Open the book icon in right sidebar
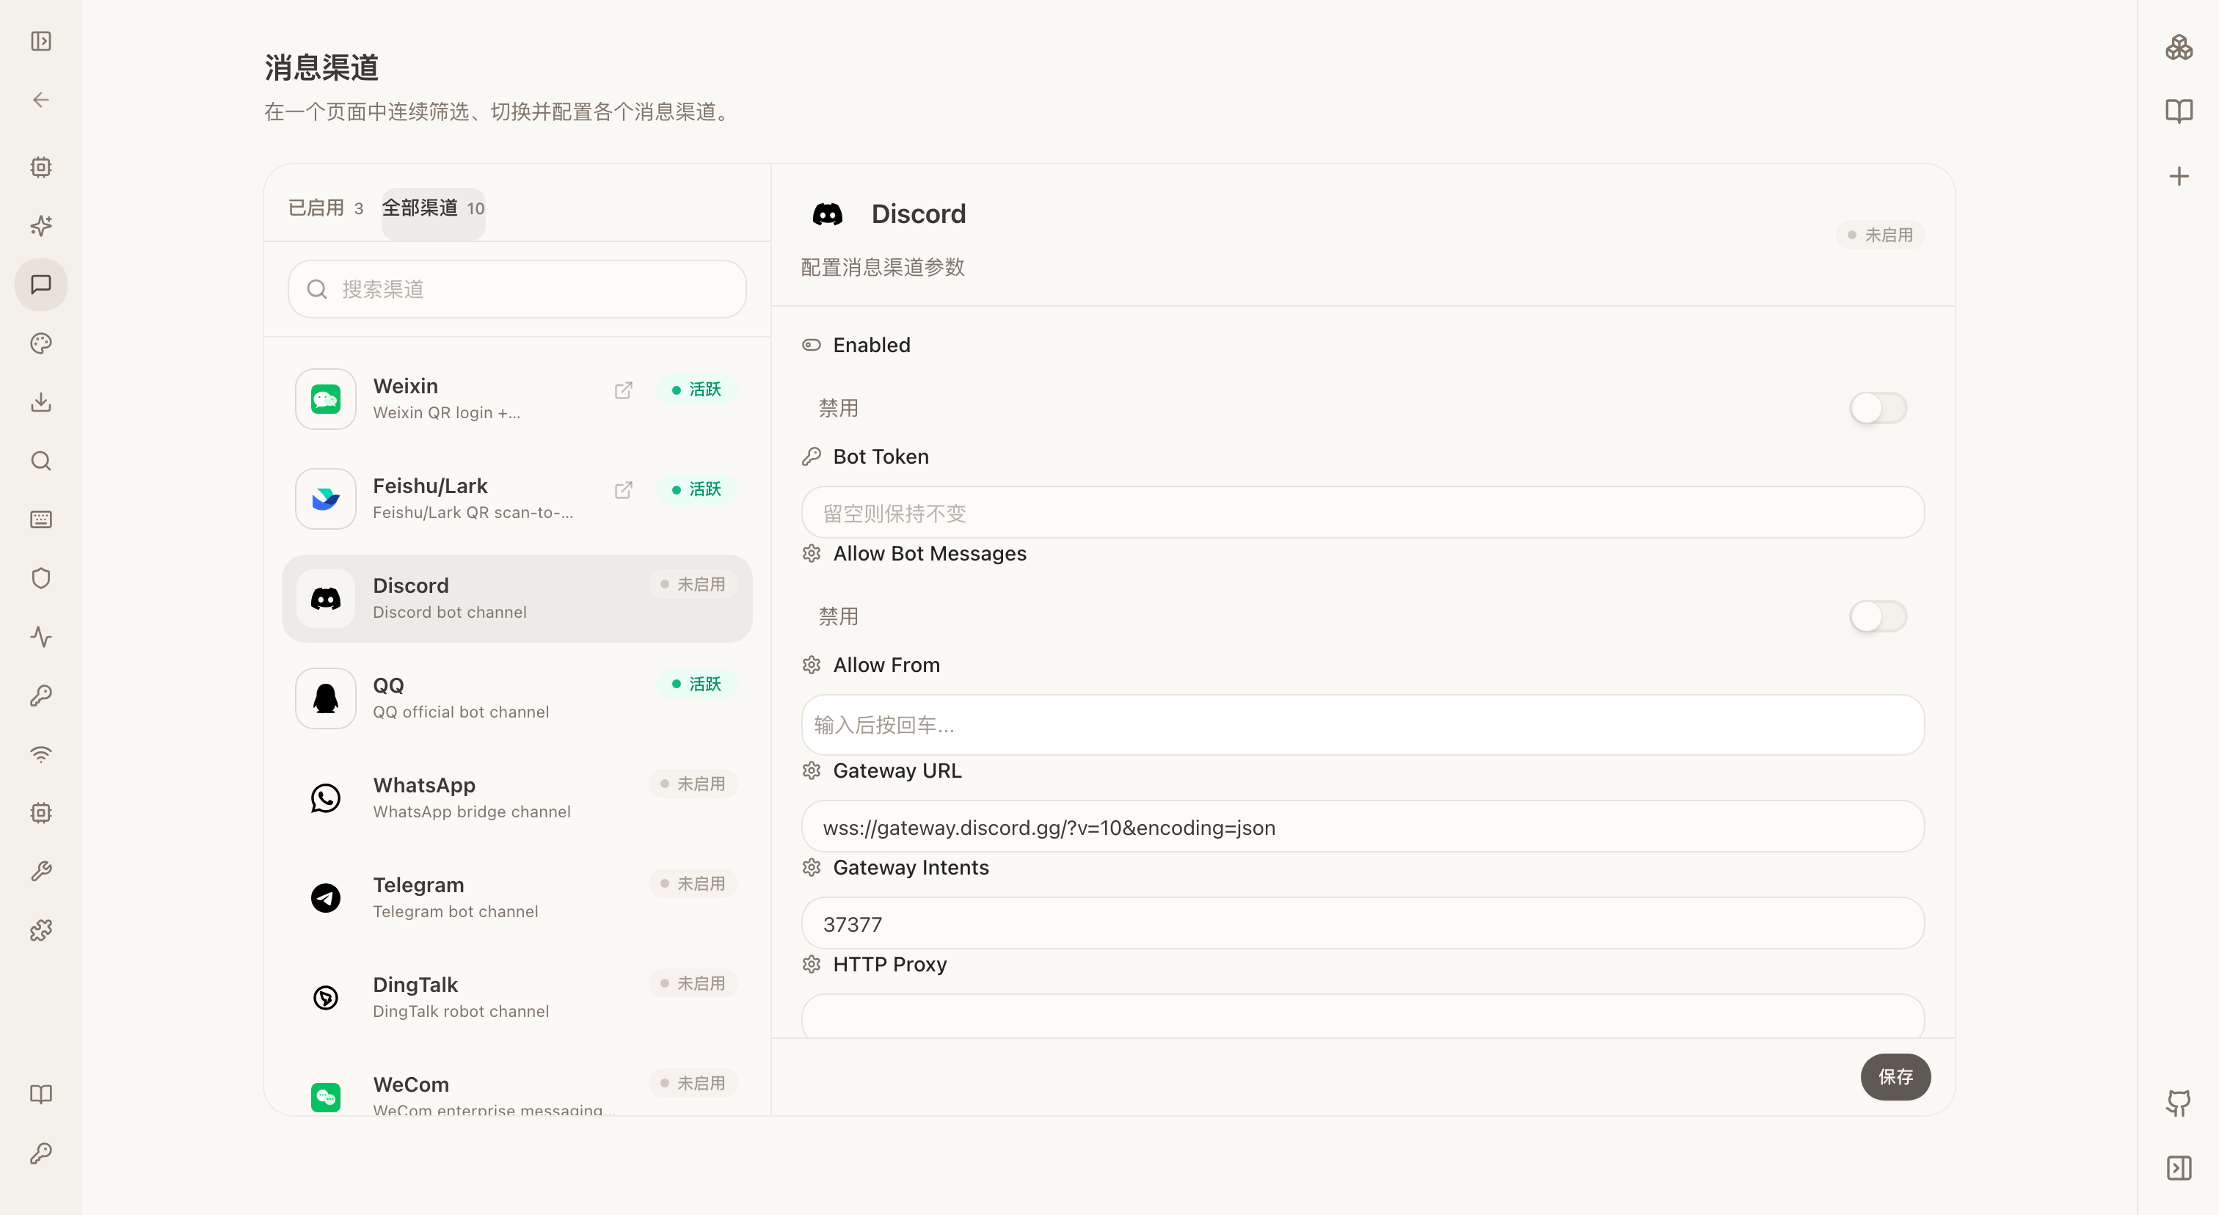This screenshot has height=1215, width=2219. [x=2179, y=111]
